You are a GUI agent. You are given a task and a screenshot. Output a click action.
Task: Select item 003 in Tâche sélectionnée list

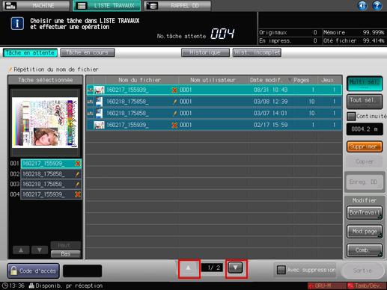coord(51,184)
